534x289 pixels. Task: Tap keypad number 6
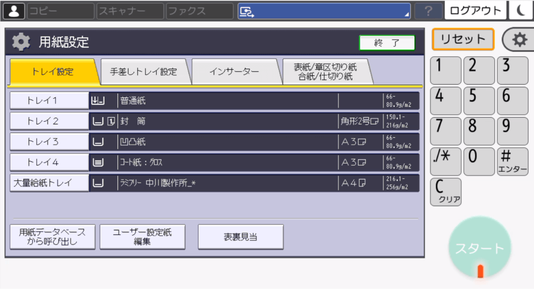[513, 101]
